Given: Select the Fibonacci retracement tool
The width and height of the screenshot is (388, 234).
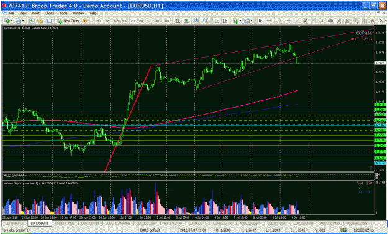Looking at the screenshot, I should click(314, 21).
